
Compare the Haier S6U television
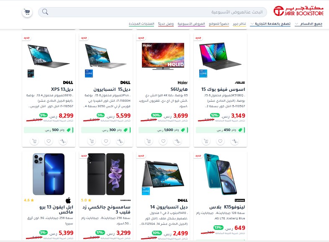[177, 141]
